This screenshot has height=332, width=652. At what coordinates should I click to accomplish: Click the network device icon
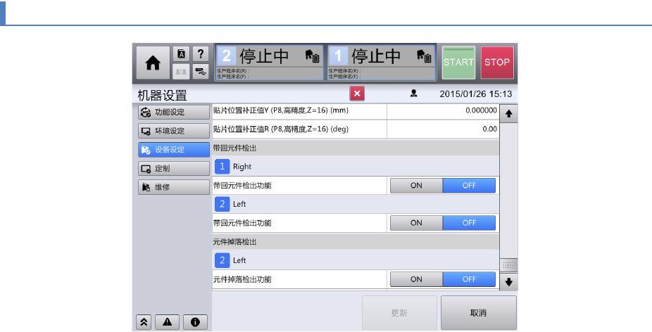point(201,72)
